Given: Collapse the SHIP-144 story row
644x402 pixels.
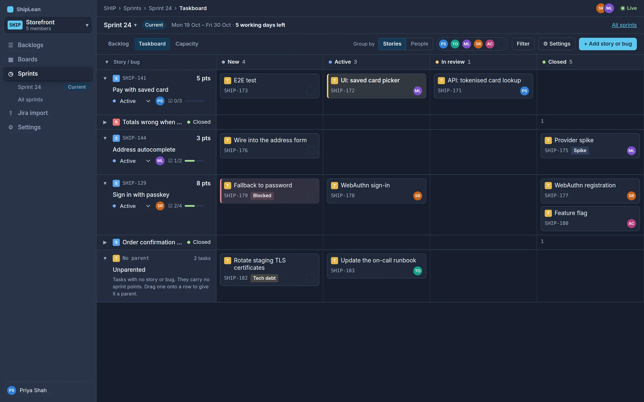Looking at the screenshot, I should [x=105, y=138].
